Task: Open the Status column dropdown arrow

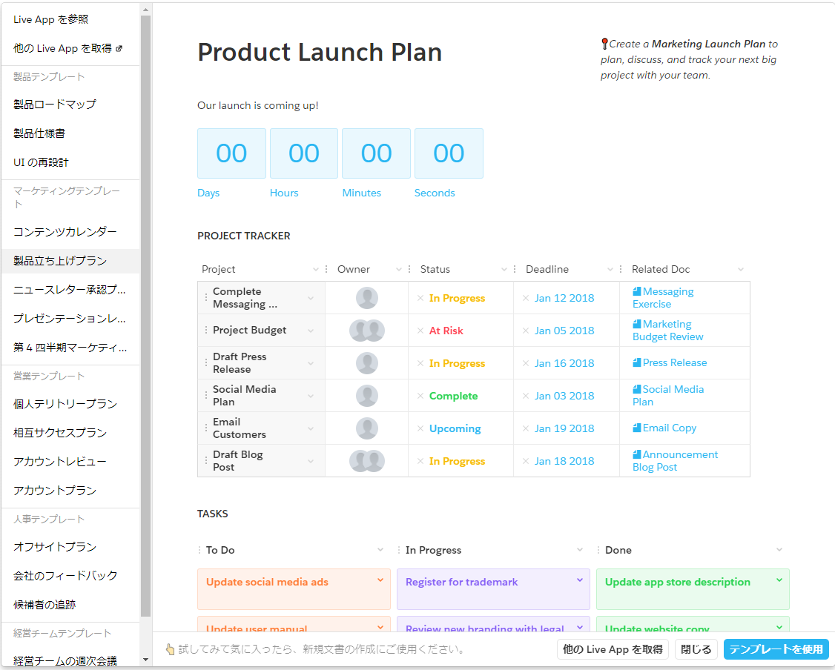Action: coord(504,269)
